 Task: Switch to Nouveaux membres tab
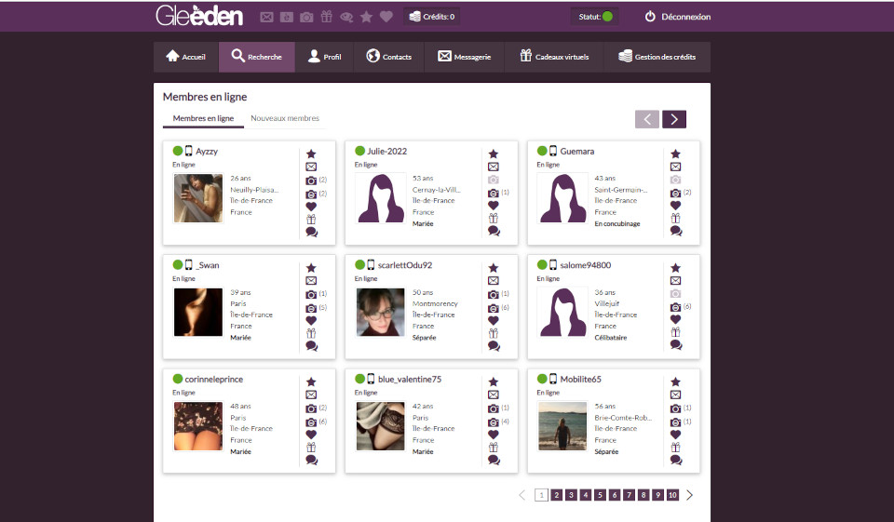[x=285, y=119]
